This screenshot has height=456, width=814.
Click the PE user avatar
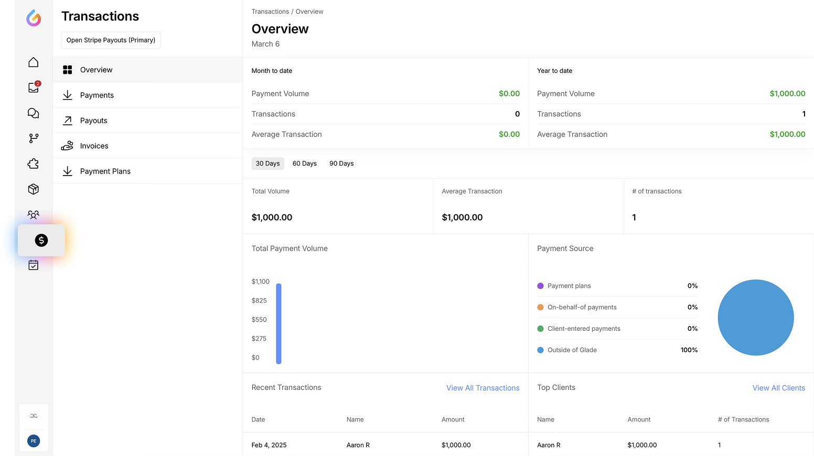tap(34, 441)
